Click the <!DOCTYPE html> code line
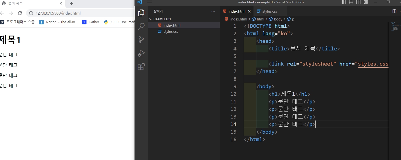This screenshot has width=401, height=160. coord(267,26)
